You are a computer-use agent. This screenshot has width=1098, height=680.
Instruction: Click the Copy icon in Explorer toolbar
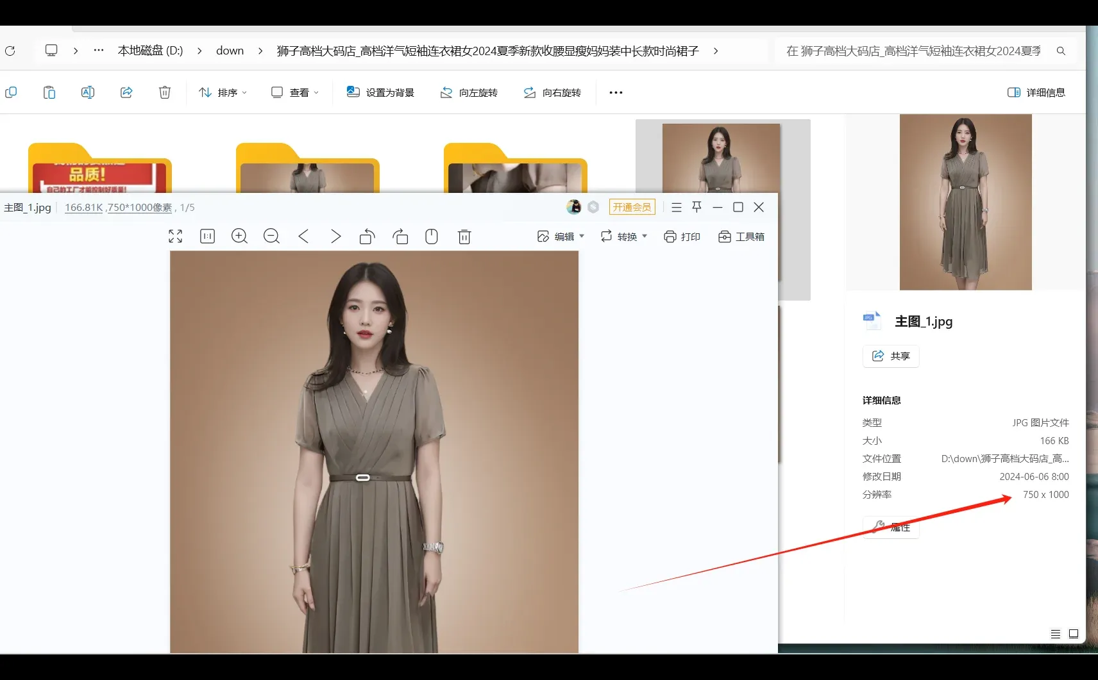11,92
